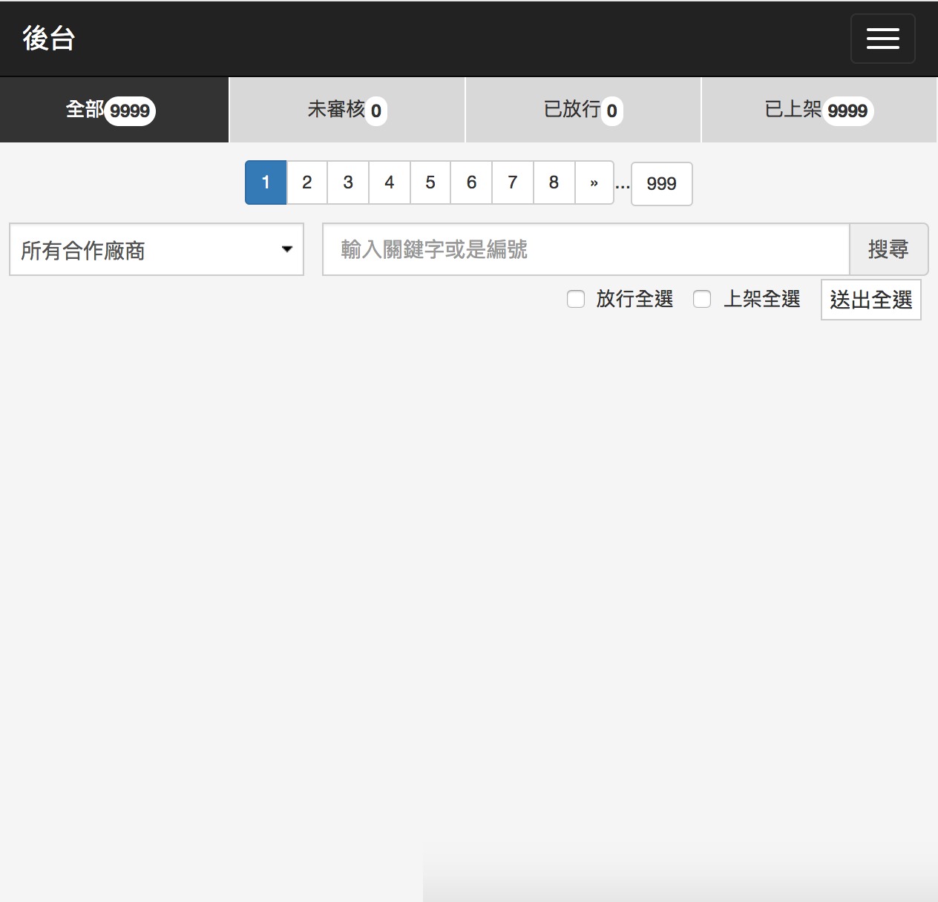Viewport: 938px width, 902px height.
Task: Navigate to page 4
Action: 390,182
